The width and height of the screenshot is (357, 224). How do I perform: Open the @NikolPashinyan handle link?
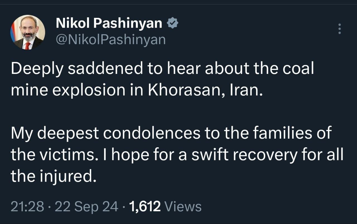pyautogui.click(x=111, y=40)
